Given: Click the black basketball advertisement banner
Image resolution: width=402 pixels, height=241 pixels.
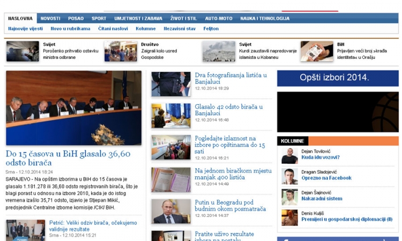Looking at the screenshot, I should 338,112.
